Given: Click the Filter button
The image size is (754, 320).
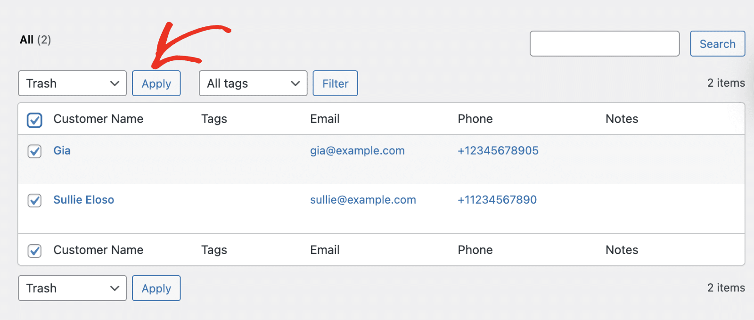Looking at the screenshot, I should pos(335,83).
